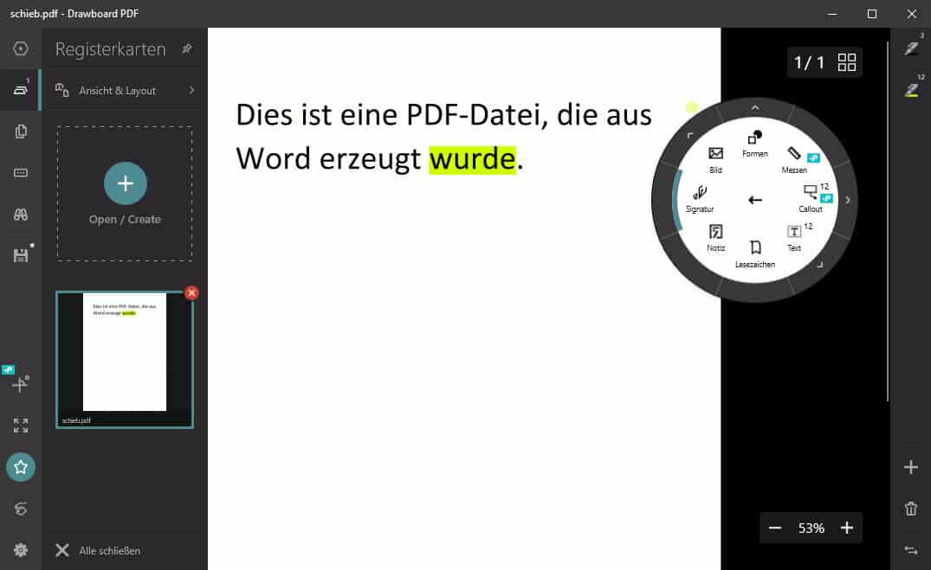Add a Notiz annotation
Image resolution: width=931 pixels, height=570 pixels.
point(715,236)
